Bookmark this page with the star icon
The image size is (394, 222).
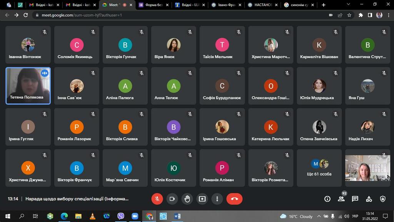pos(349,15)
